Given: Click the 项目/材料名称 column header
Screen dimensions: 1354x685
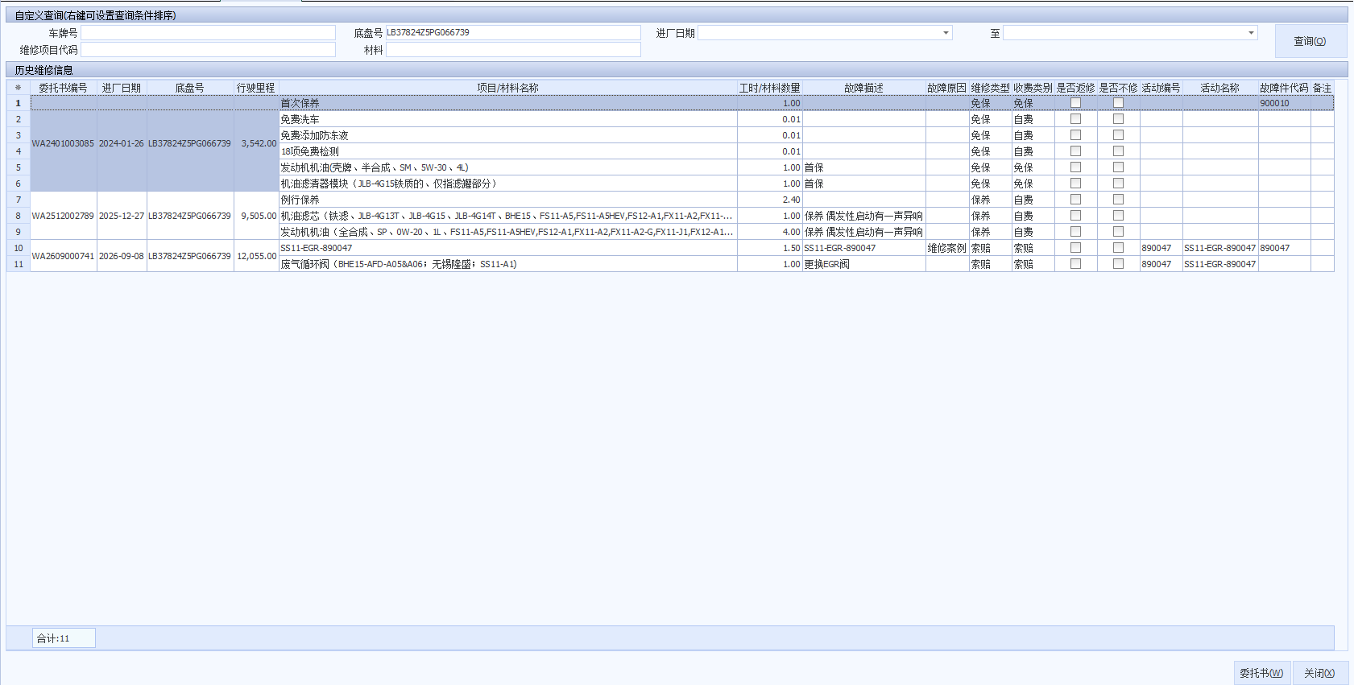Looking at the screenshot, I should pos(507,88).
